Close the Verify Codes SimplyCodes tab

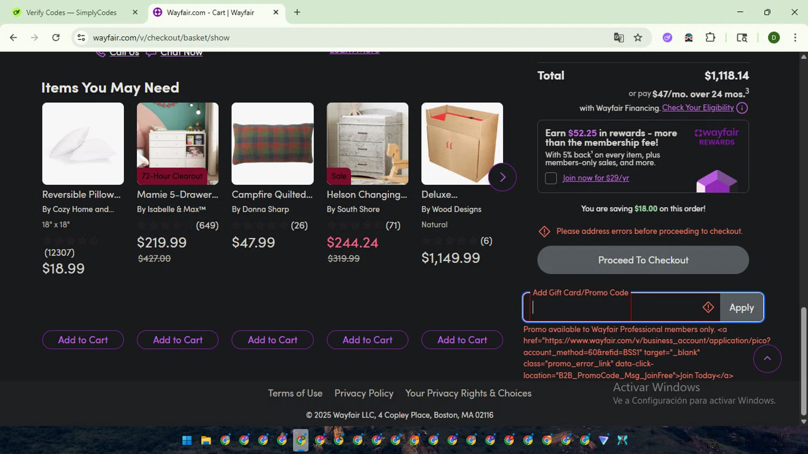tap(135, 12)
